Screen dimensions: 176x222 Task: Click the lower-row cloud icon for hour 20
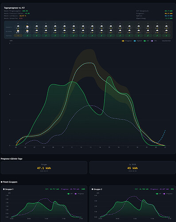(x=157, y=31)
